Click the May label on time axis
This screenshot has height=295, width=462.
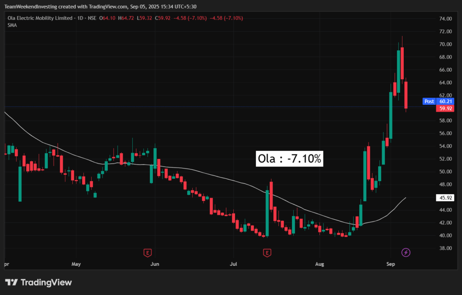(76, 264)
